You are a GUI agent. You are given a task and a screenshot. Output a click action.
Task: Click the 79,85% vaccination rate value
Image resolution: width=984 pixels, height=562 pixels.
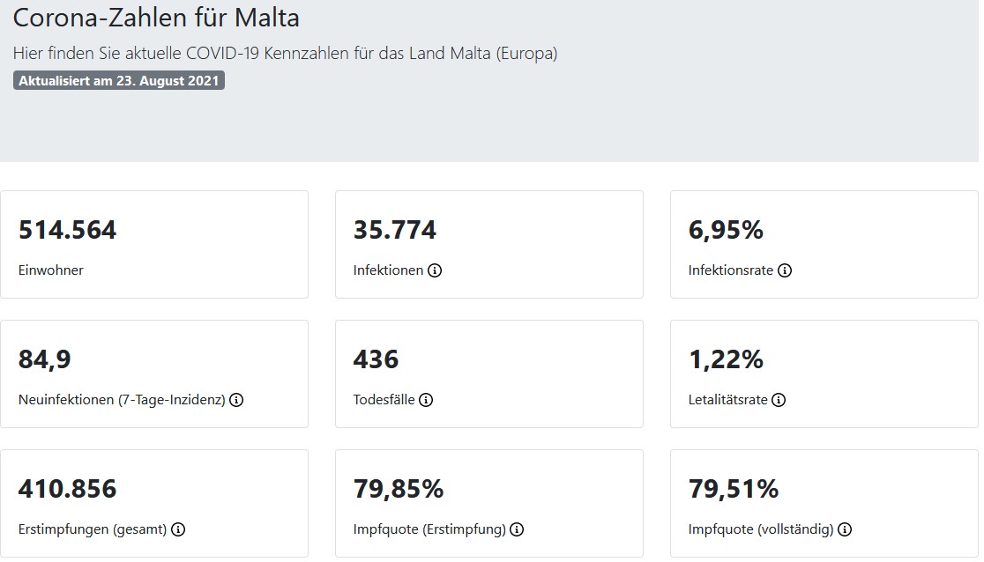click(399, 489)
